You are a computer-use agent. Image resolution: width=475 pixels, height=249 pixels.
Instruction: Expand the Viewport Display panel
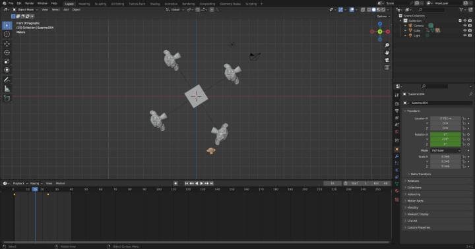417,214
